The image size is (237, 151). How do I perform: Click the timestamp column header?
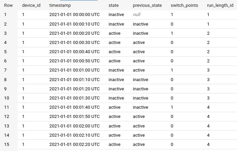point(60,6)
